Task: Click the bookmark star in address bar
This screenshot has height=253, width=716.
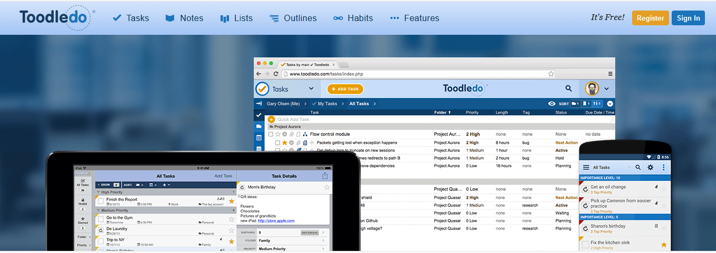Action: [x=551, y=74]
